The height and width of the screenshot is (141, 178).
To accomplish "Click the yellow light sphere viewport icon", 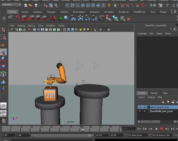I will [80, 30].
